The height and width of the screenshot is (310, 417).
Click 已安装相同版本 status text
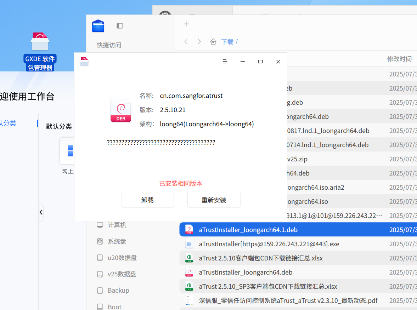tap(181, 184)
